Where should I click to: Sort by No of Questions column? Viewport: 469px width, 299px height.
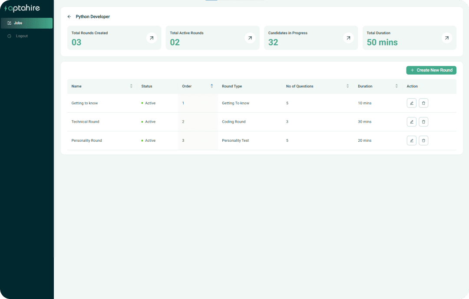pos(347,86)
